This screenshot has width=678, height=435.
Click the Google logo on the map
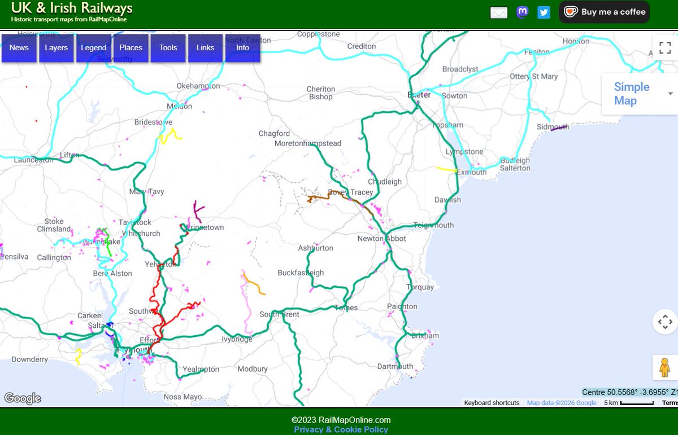tap(23, 398)
